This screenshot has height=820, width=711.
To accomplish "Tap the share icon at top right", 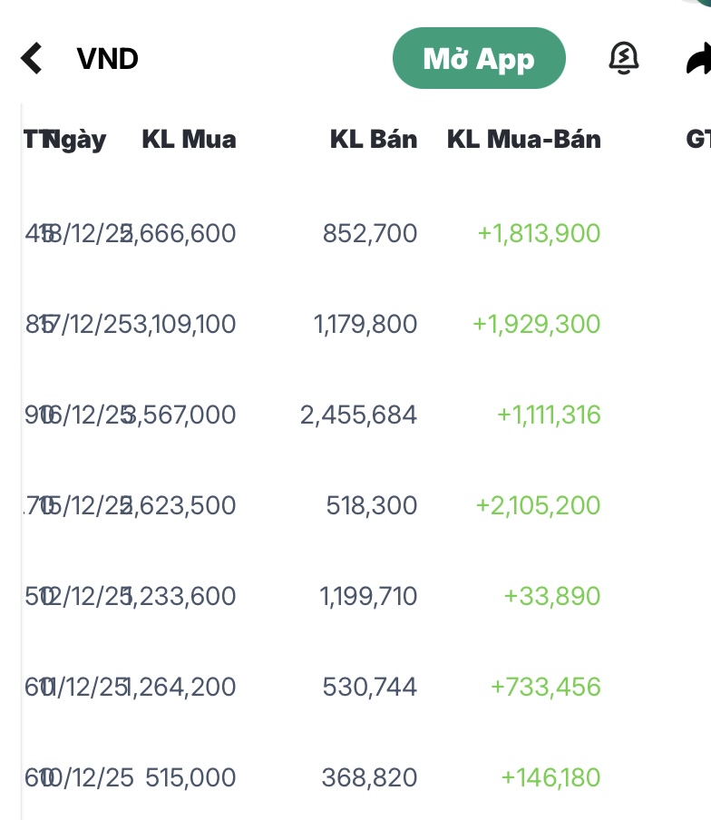I will [x=698, y=59].
